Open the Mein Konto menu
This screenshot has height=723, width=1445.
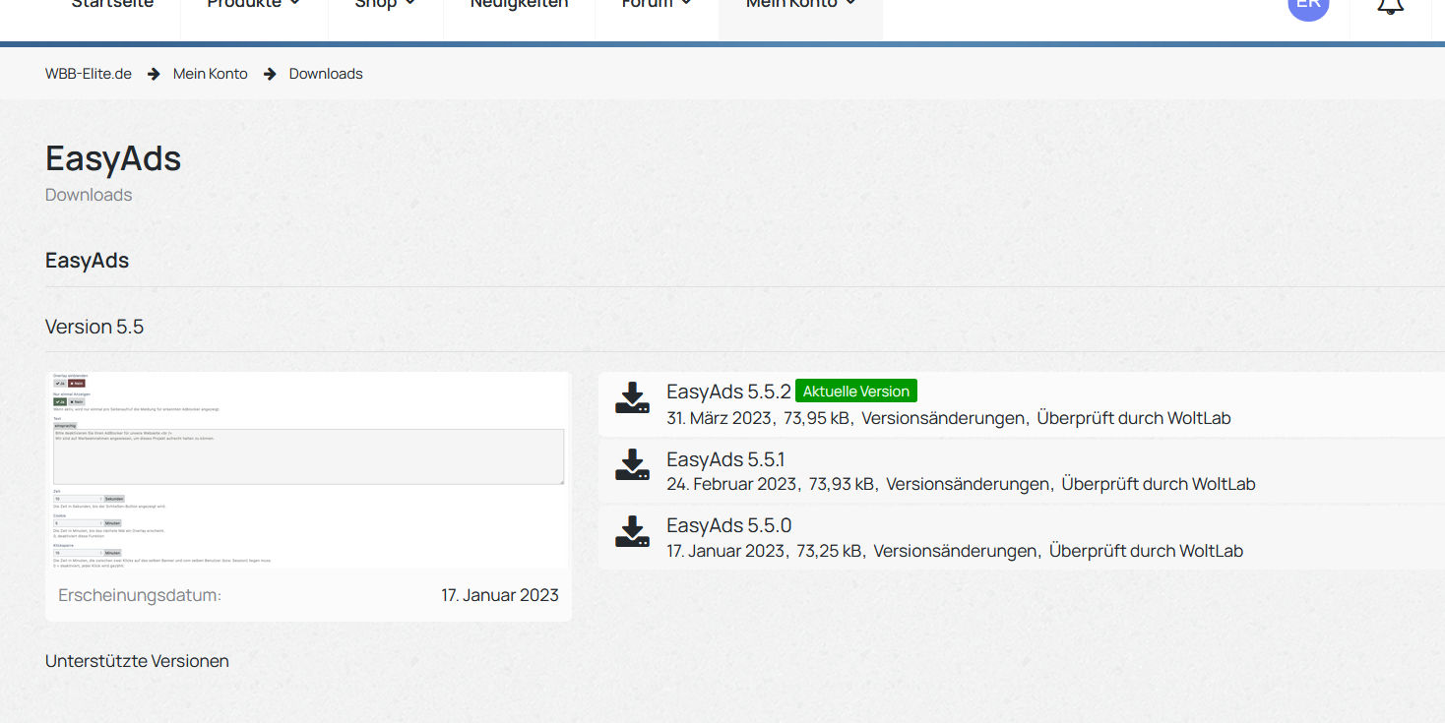799,5
